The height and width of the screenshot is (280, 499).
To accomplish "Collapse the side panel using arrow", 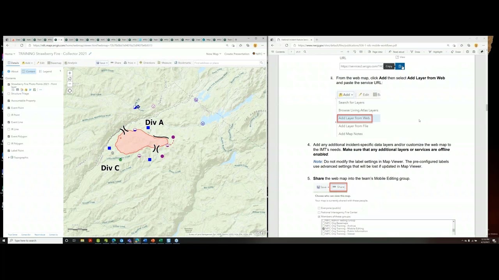I will pos(60,71).
